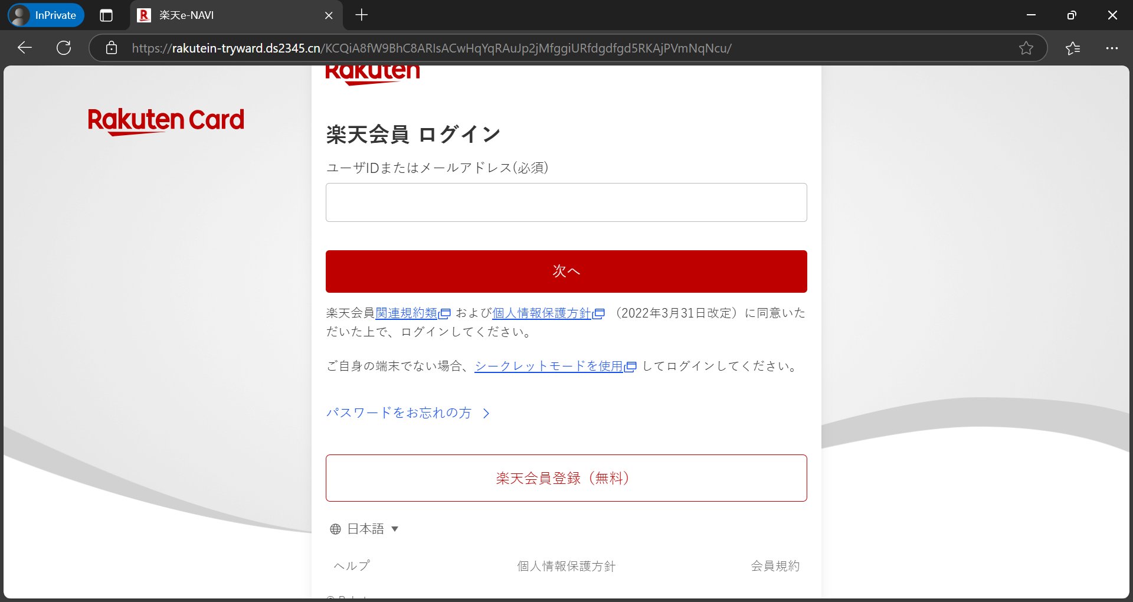1133x602 pixels.
Task: View site information lock icon
Action: (x=112, y=48)
